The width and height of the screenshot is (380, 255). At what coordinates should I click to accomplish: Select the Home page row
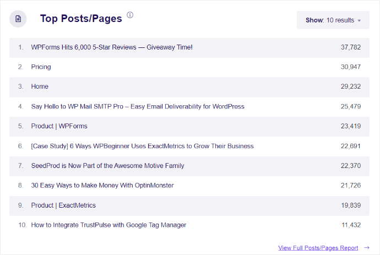click(x=189, y=87)
